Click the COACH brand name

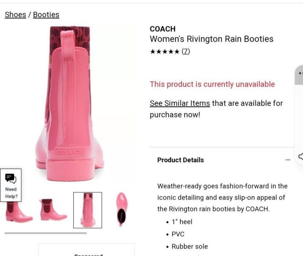pyautogui.click(x=163, y=29)
